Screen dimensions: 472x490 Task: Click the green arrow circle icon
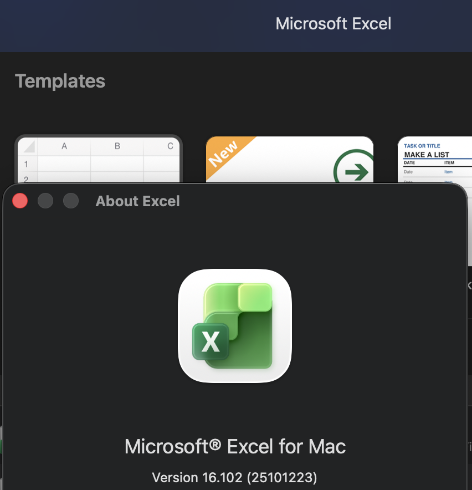click(x=355, y=167)
